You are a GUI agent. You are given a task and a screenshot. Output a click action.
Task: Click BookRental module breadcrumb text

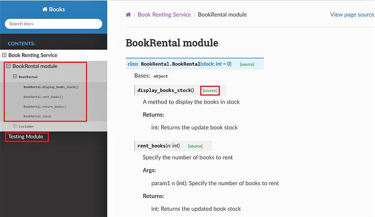pos(222,15)
